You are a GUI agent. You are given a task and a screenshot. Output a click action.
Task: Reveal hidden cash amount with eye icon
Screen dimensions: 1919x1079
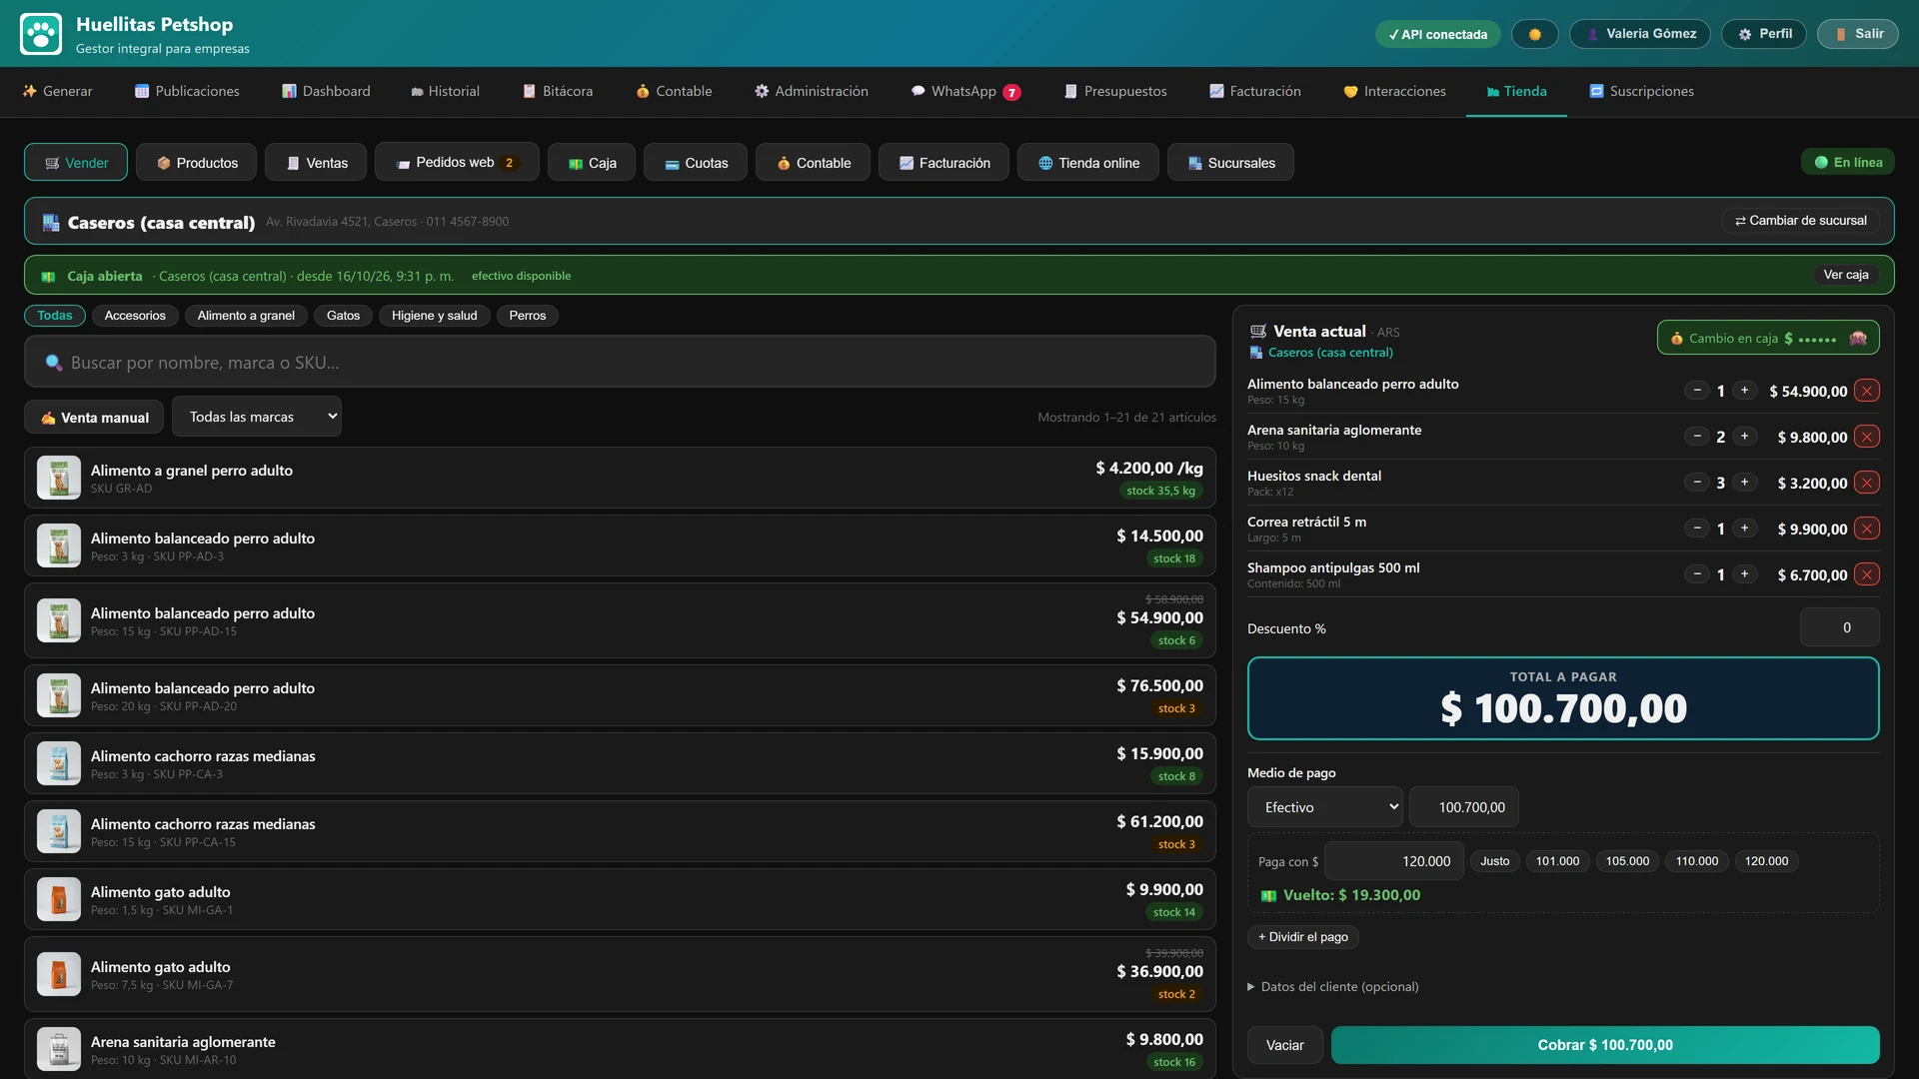click(x=1858, y=339)
